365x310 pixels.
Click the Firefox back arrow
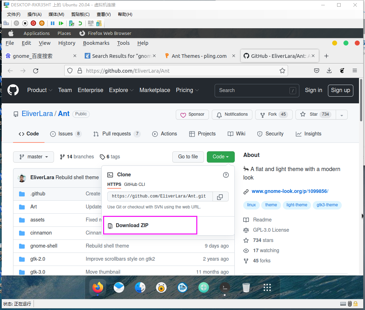point(10,71)
